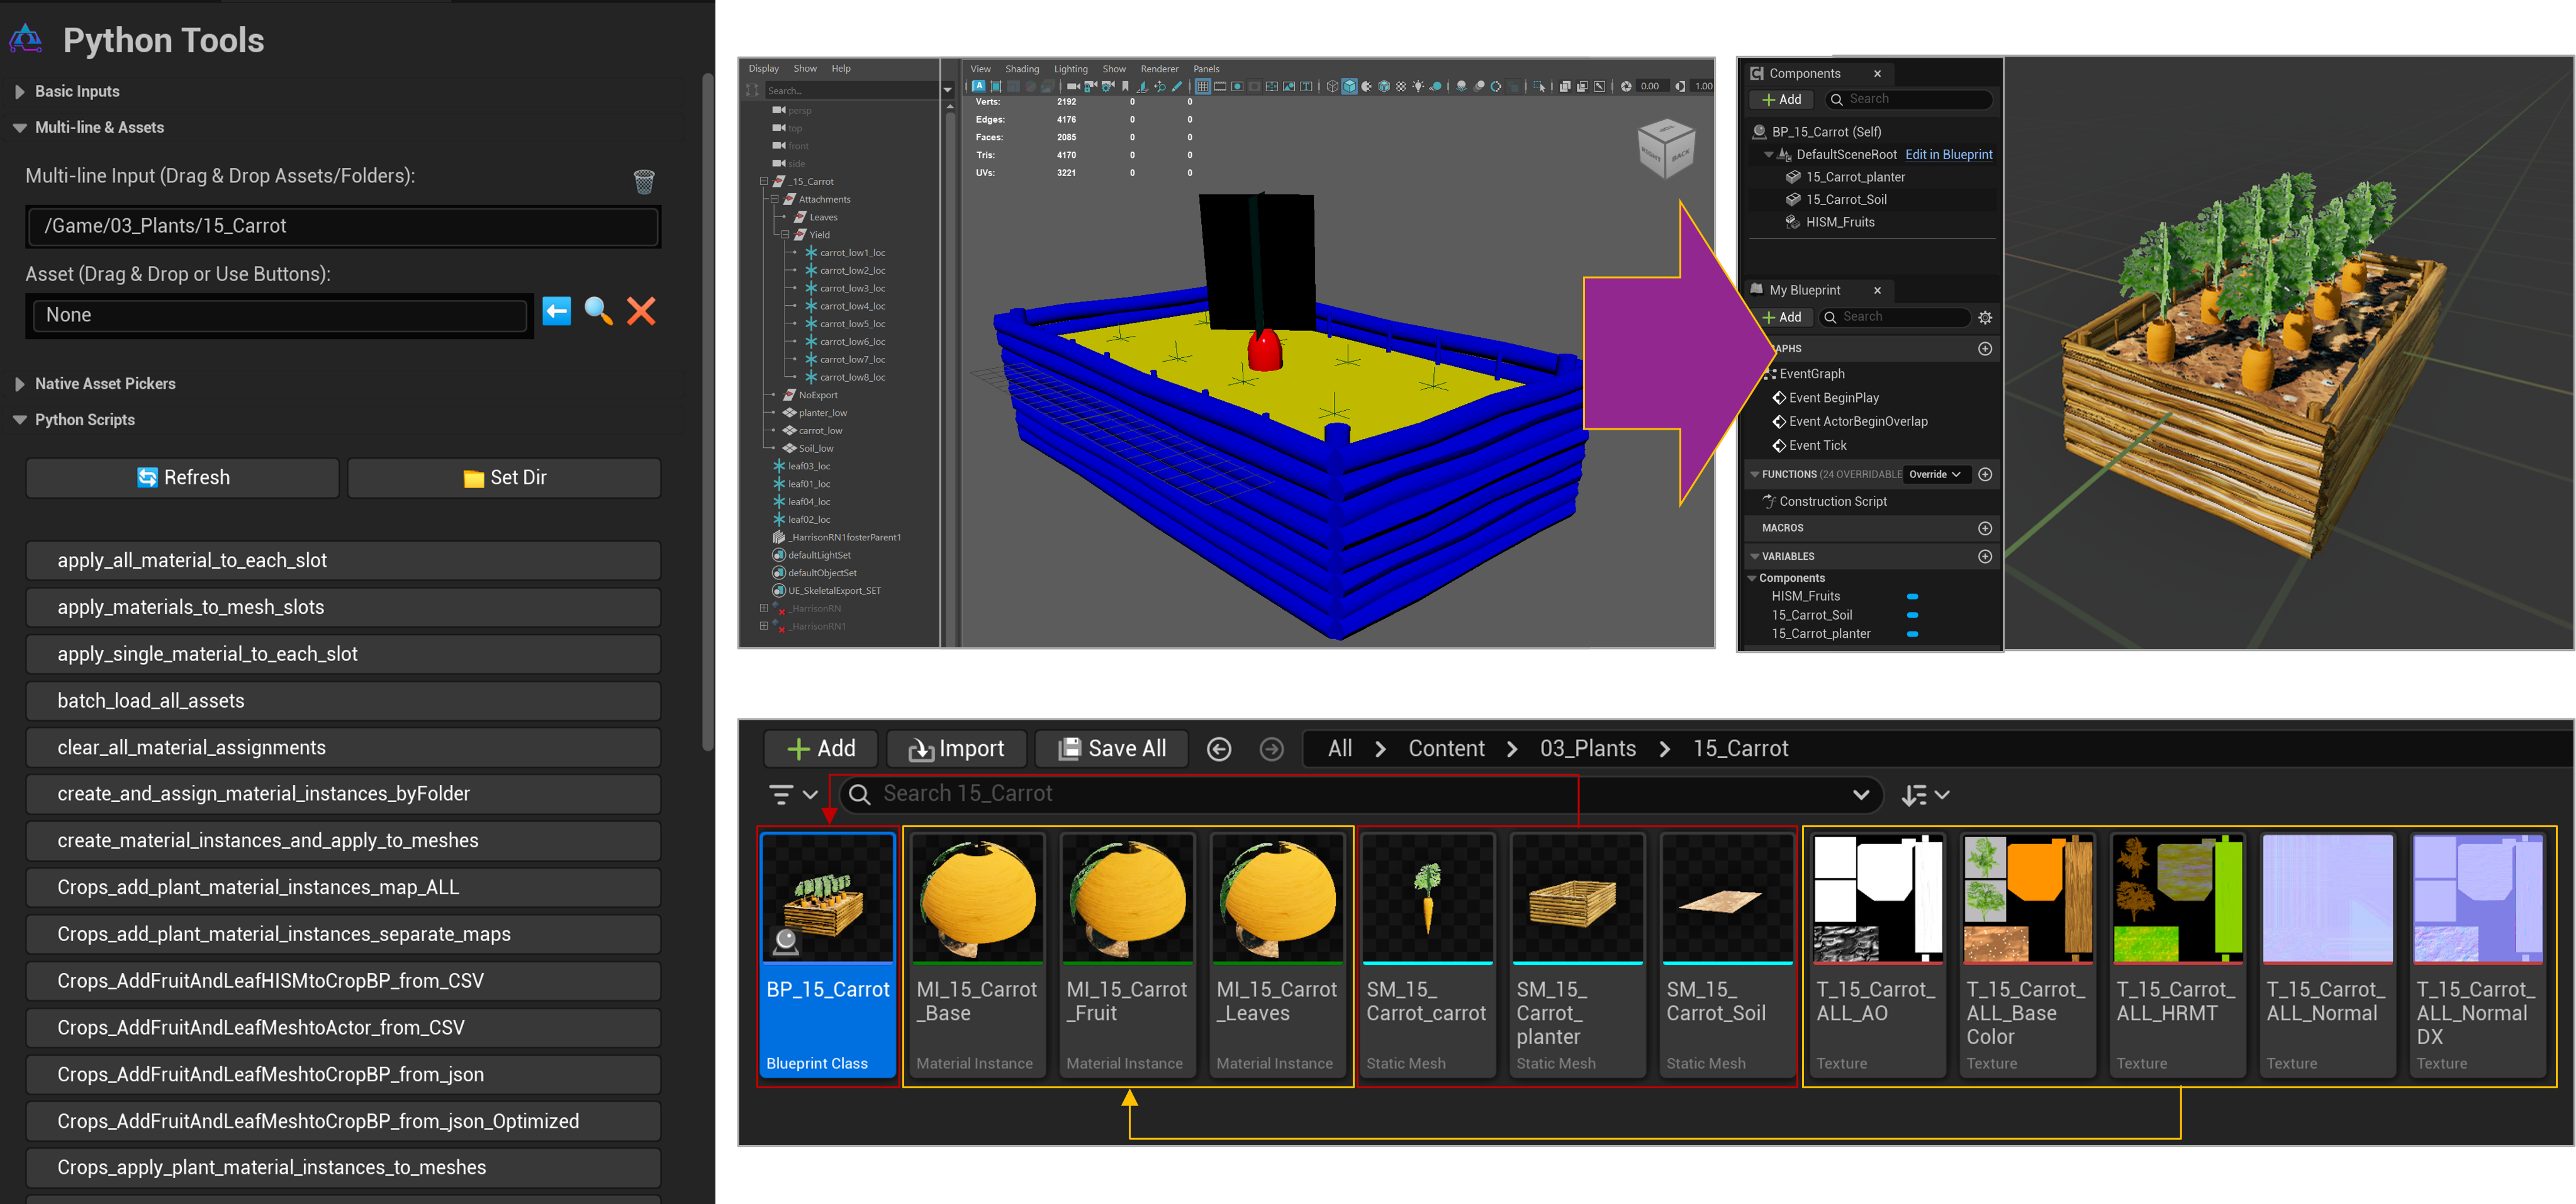2576x1204 pixels.
Task: Toggle 15_Carrot_planter variable visibility pill
Action: (x=1912, y=634)
